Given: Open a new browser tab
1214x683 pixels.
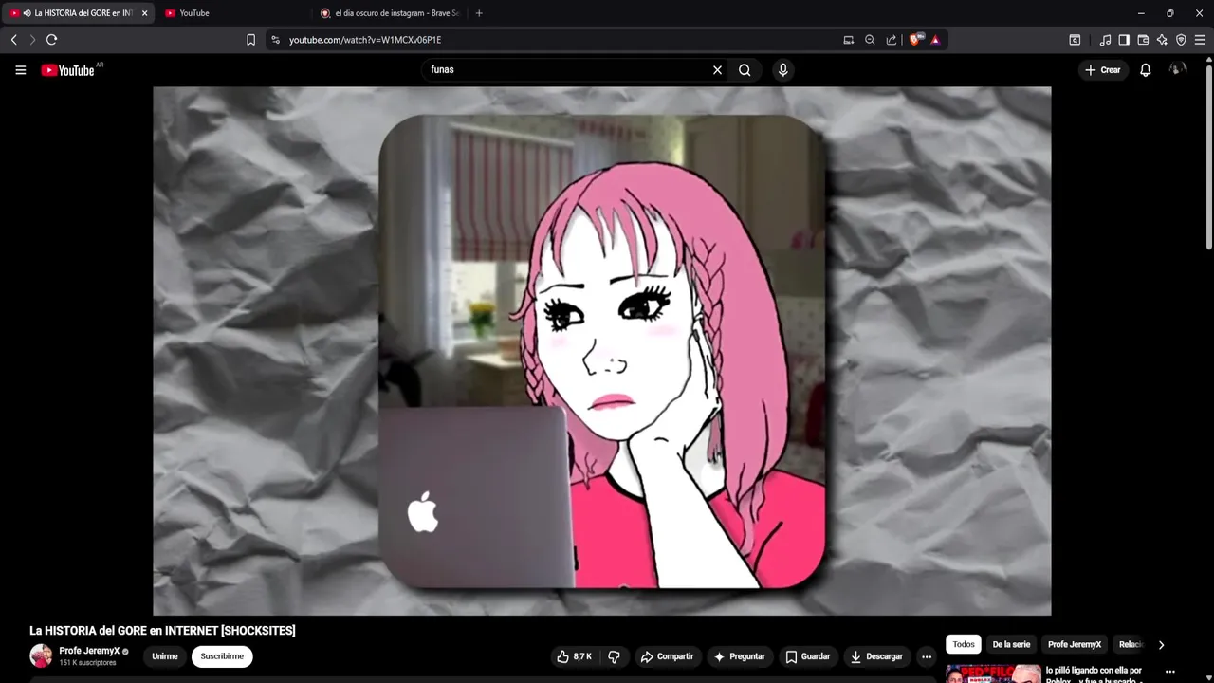Looking at the screenshot, I should pos(479,13).
